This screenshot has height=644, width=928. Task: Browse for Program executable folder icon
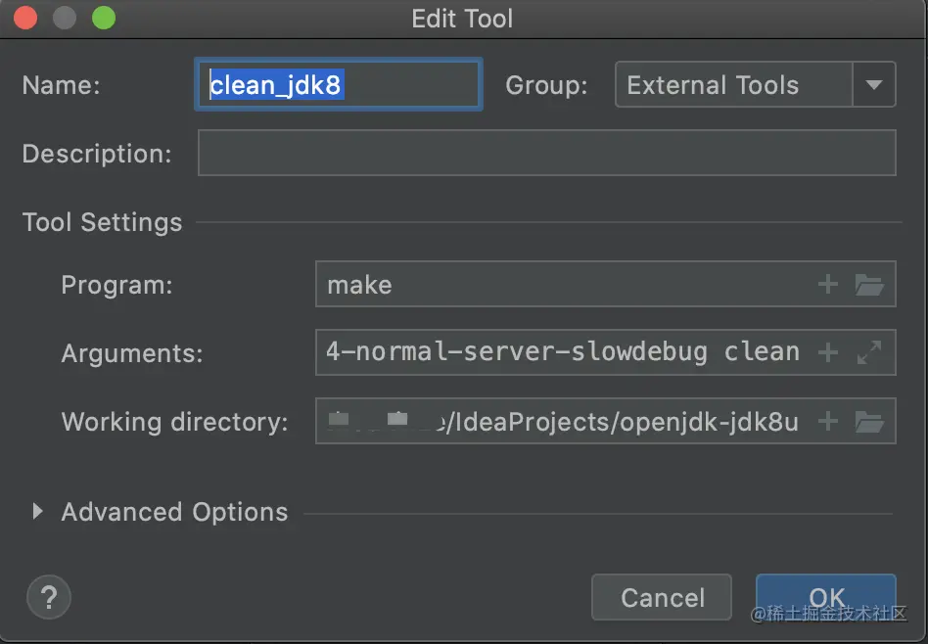(x=869, y=285)
